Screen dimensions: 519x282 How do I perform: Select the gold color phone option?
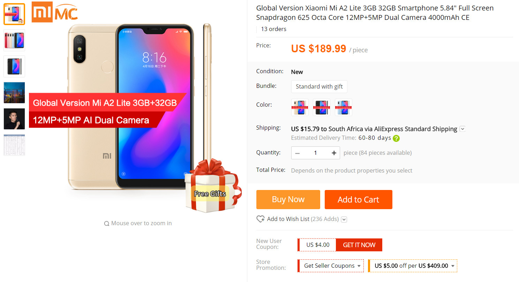[300, 107]
